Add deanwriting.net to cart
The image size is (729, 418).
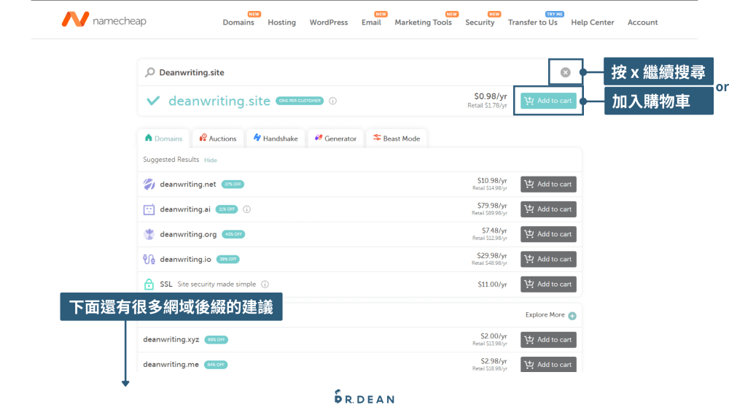tap(549, 184)
